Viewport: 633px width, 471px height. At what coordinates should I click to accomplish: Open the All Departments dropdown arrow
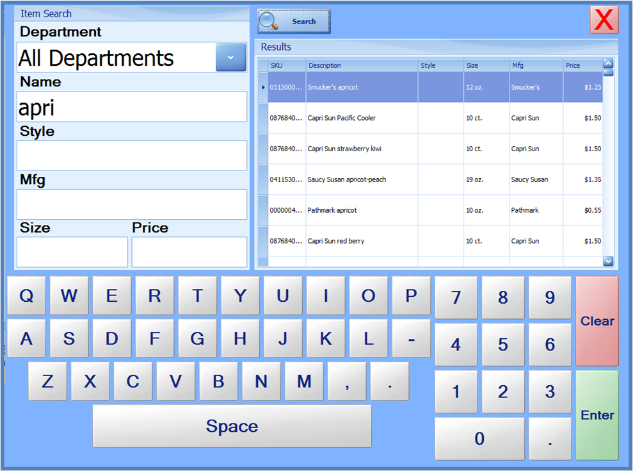pos(230,58)
